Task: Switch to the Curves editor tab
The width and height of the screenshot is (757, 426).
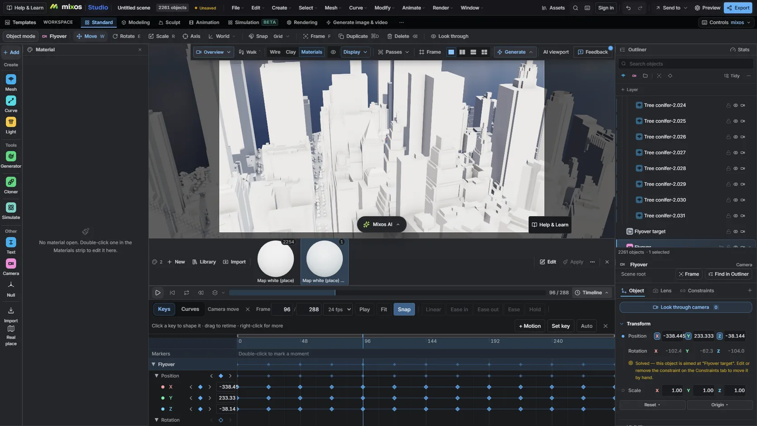Action: click(x=190, y=309)
